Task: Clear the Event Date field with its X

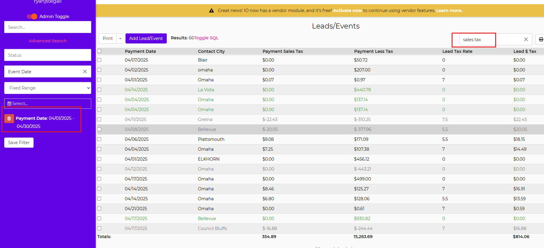Action: coord(85,71)
